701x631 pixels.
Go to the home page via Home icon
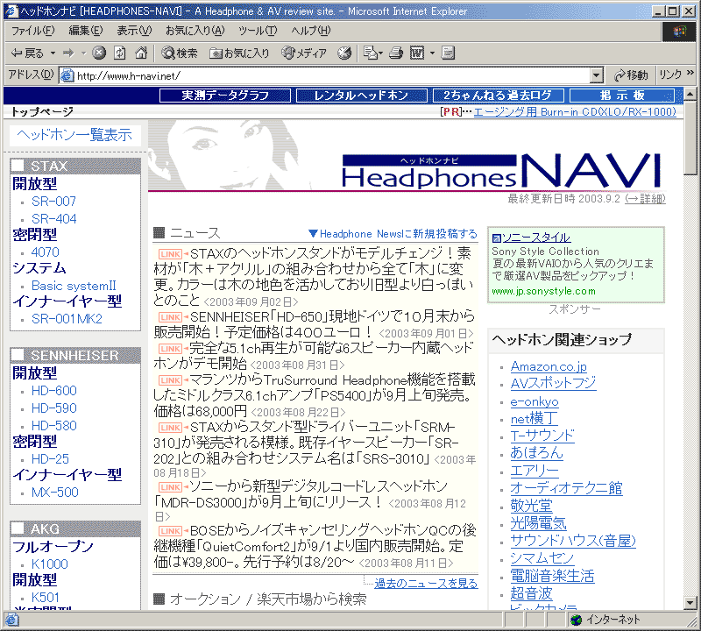pyautogui.click(x=141, y=53)
